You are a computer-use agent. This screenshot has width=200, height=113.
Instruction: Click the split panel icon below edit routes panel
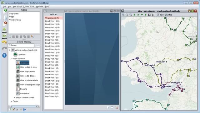(112, 107)
